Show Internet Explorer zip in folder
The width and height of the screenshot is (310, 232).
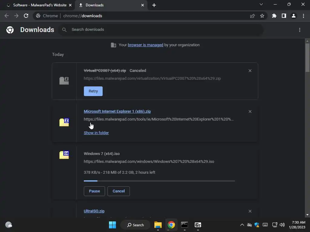tap(96, 133)
